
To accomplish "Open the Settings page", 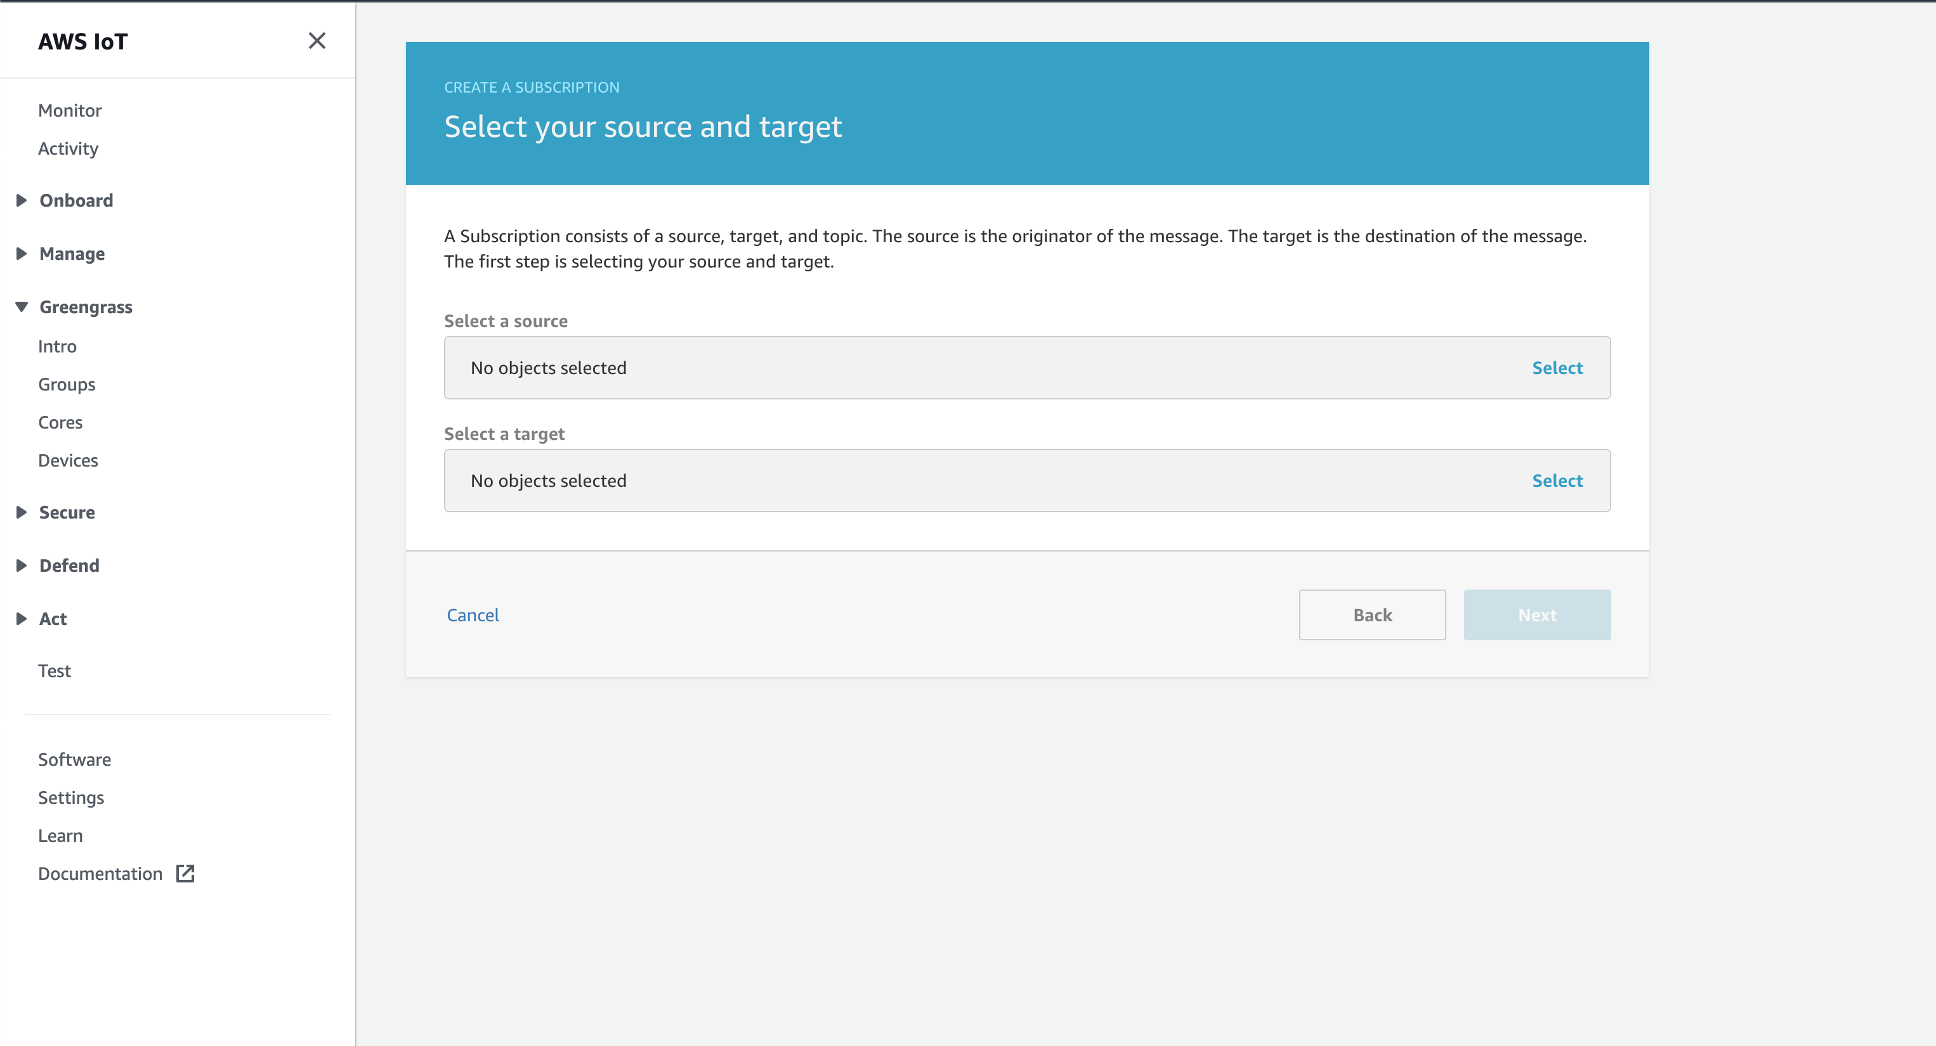I will [x=72, y=797].
